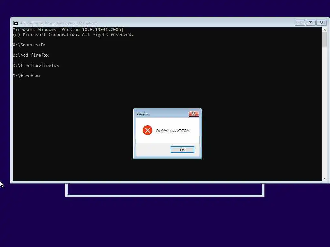Maximize the Administrator cmd.exe window
Image resolution: width=330 pixels, height=247 pixels.
[310, 23]
